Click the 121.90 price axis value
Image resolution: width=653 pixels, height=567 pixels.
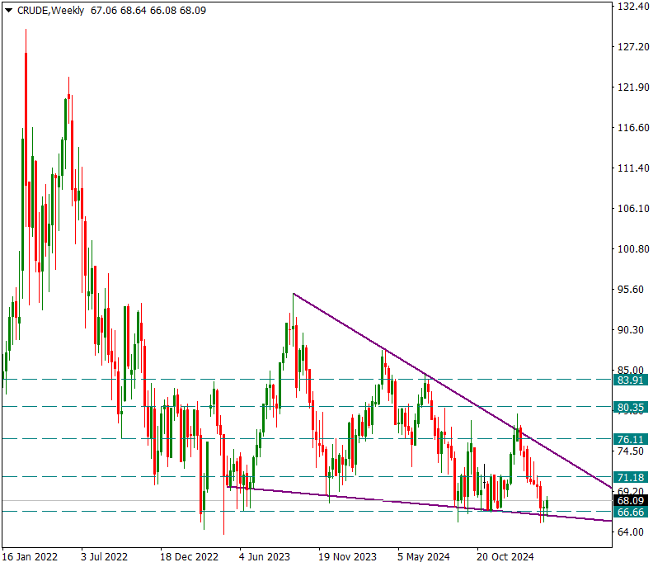[633, 87]
